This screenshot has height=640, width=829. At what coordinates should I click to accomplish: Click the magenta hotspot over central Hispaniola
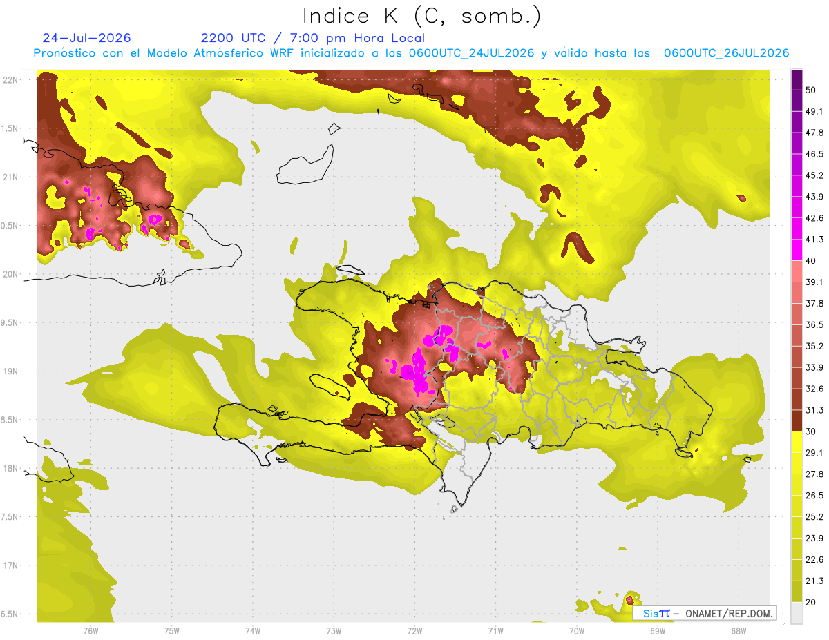click(417, 371)
